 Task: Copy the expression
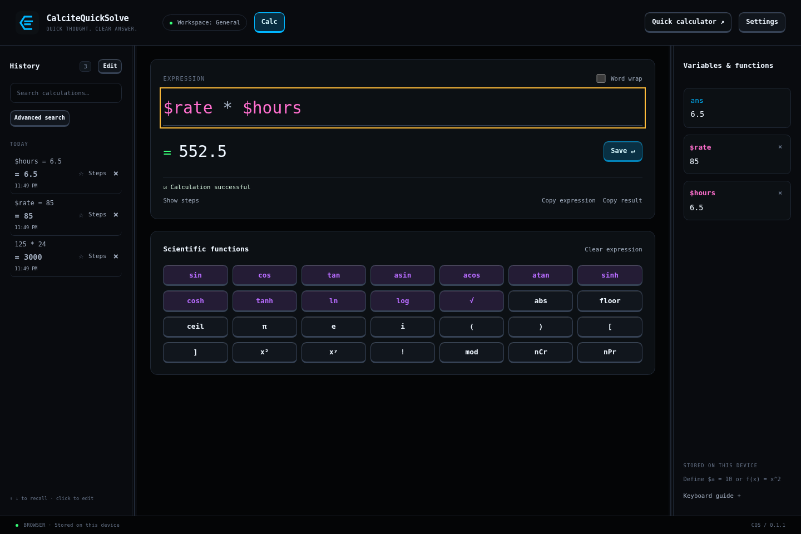568,201
